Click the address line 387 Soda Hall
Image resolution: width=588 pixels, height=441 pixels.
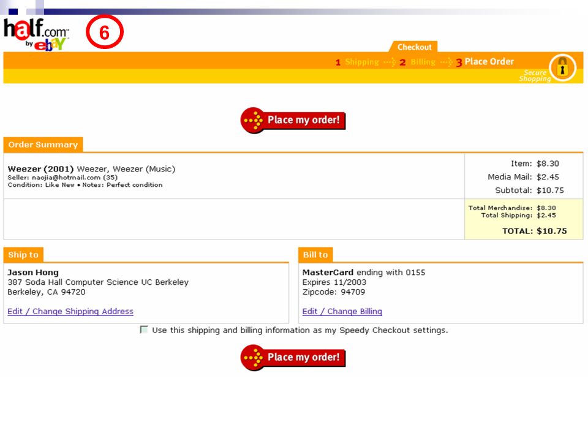click(x=98, y=282)
